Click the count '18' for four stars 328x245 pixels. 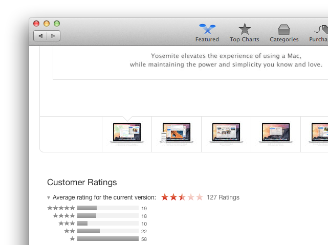click(144, 216)
